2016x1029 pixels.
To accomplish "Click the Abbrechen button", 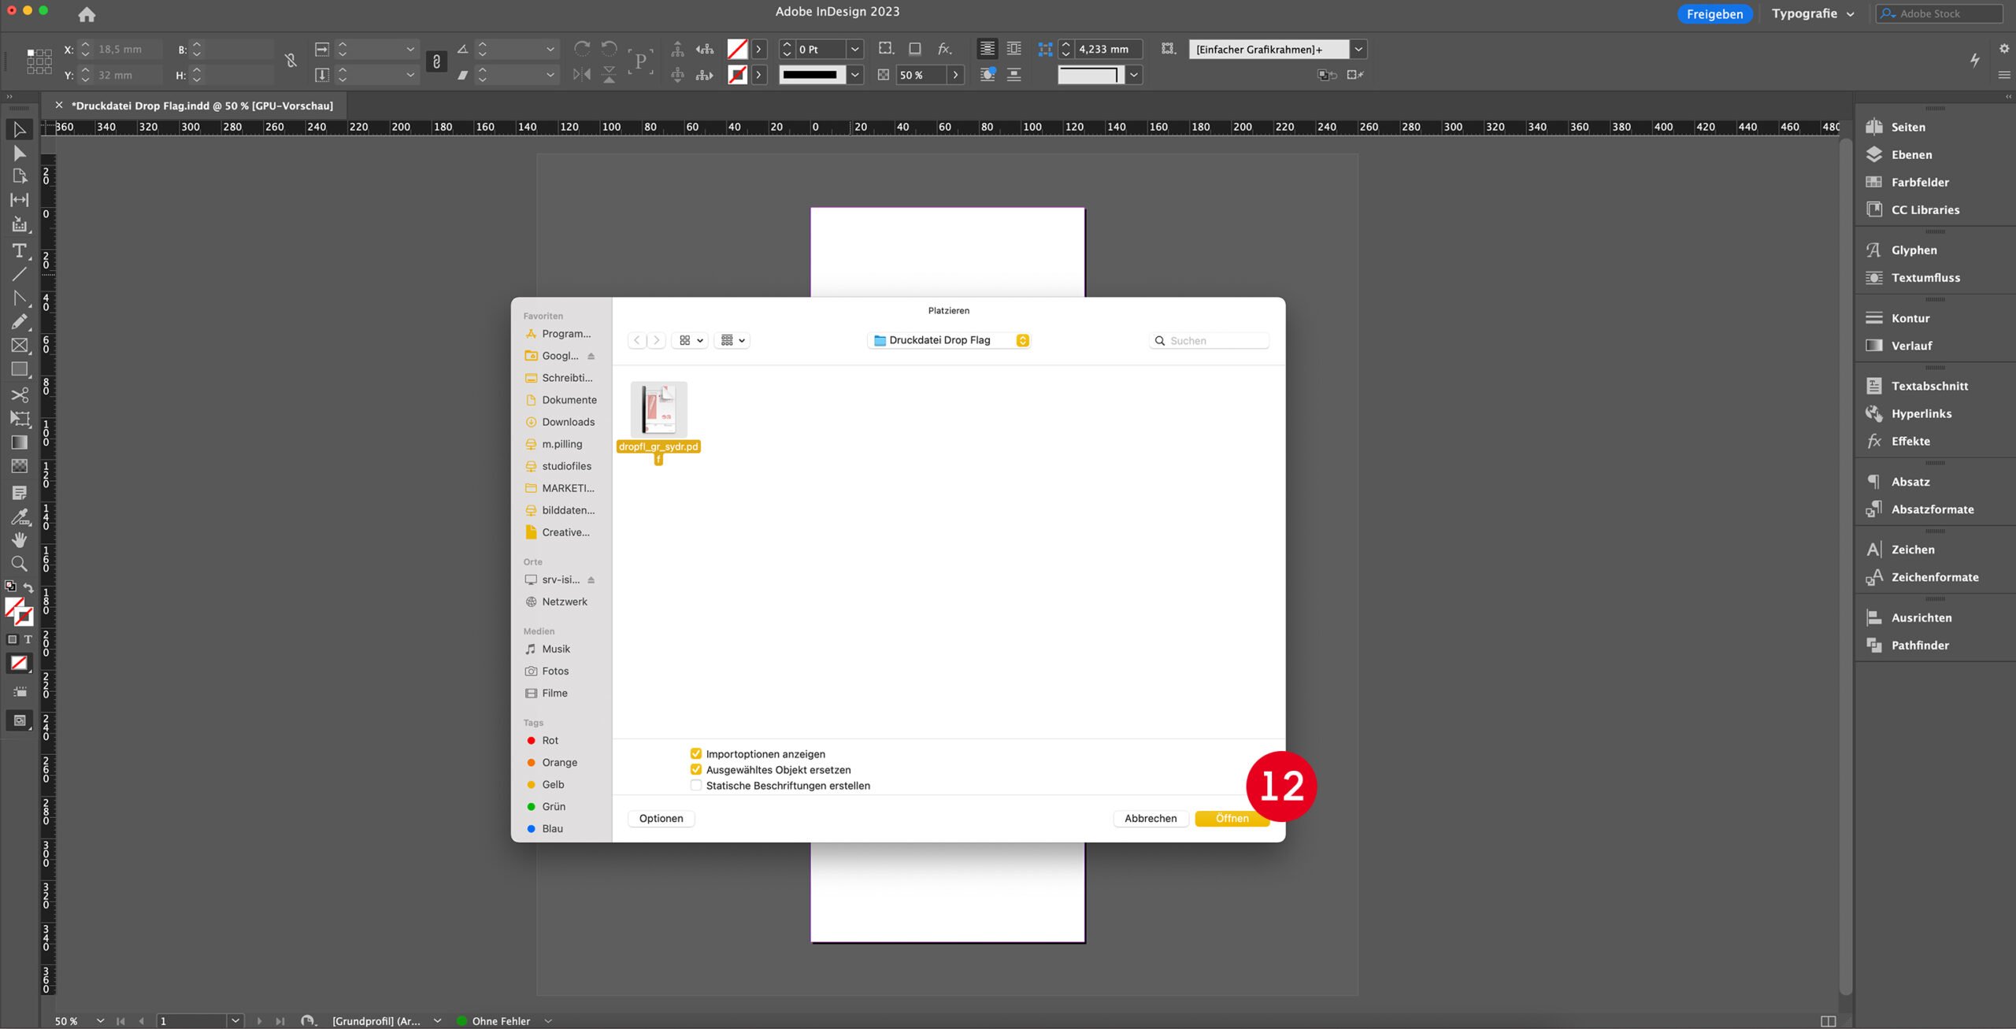I will coord(1150,818).
